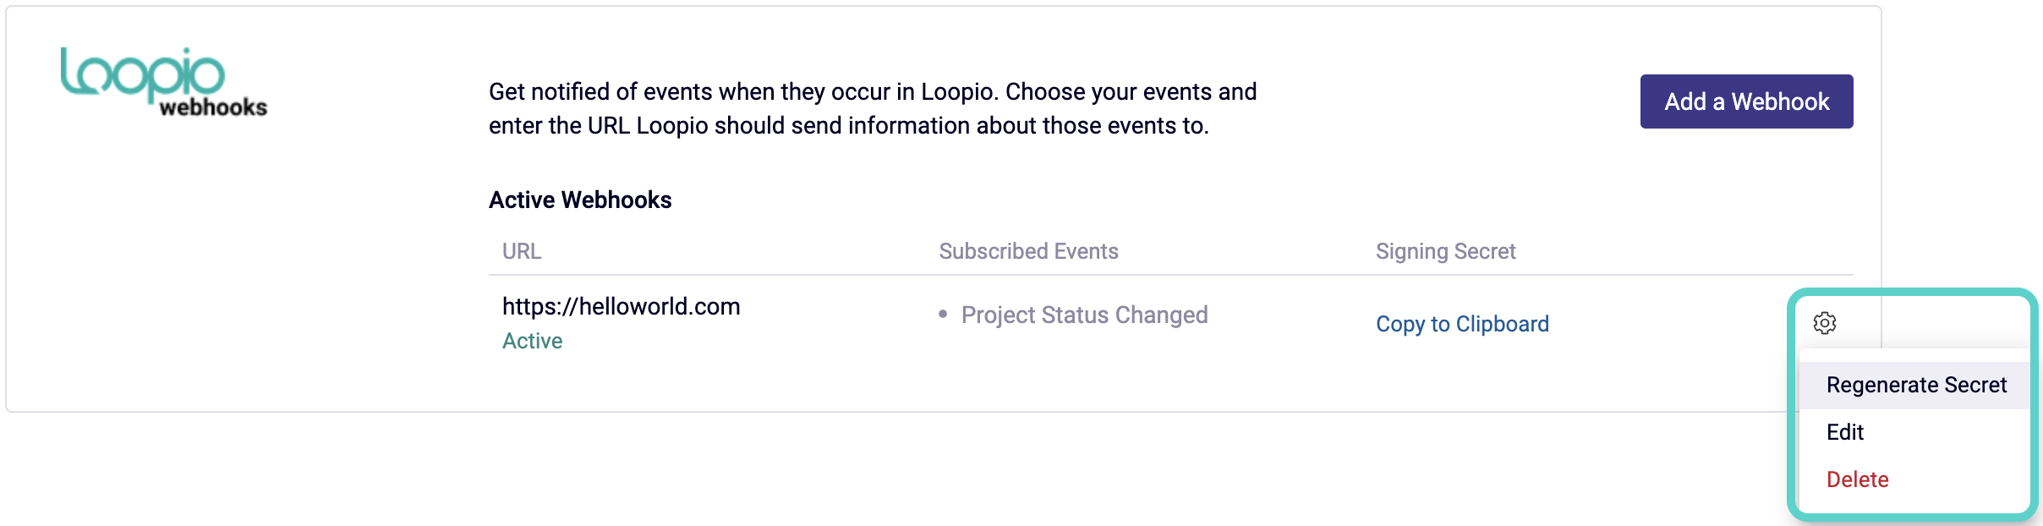Click the bullet before Project Status Changed
The image size is (2043, 526).
pos(943,315)
